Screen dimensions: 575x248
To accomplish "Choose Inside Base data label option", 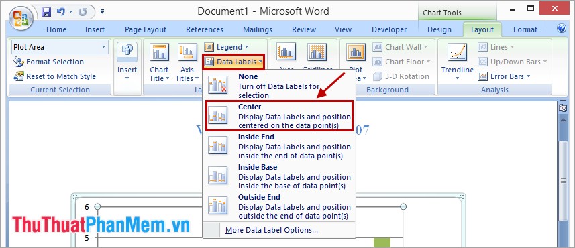I will tap(278, 176).
